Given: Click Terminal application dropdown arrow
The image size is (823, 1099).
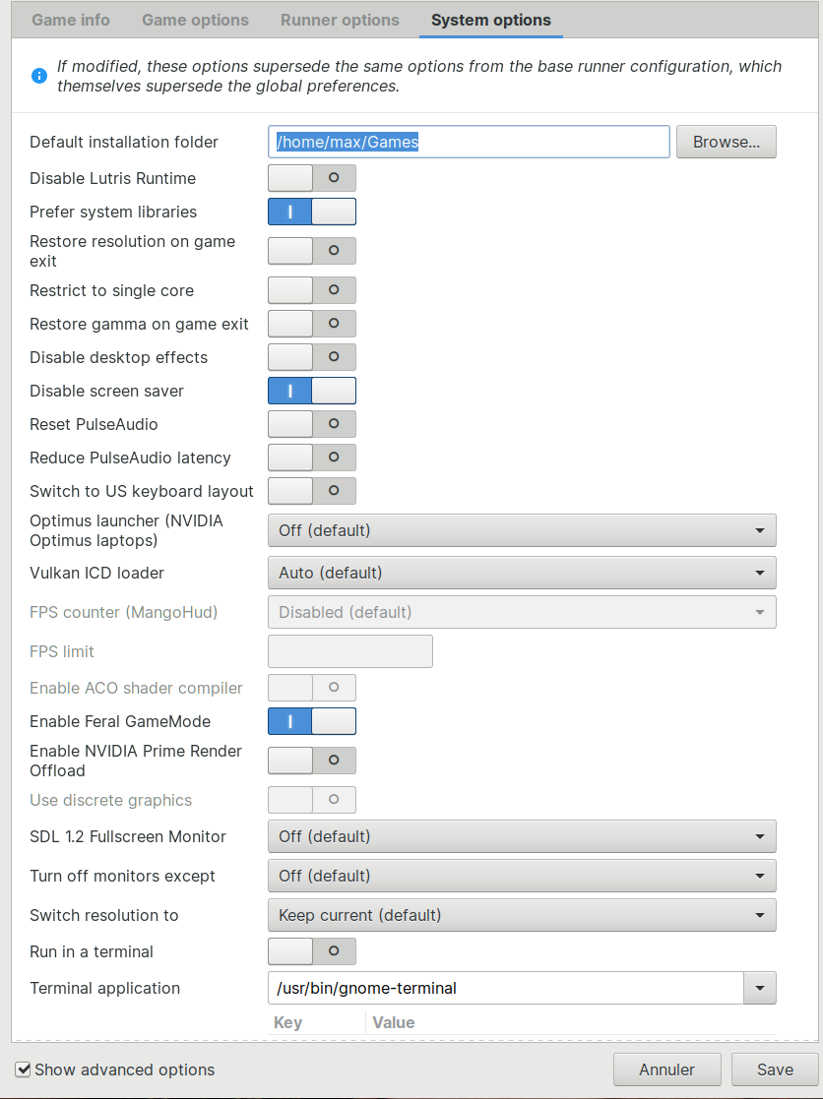Looking at the screenshot, I should 759,988.
